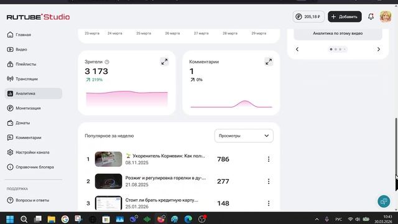Open Трансляции section
This screenshot has width=398, height=224.
tap(22, 79)
